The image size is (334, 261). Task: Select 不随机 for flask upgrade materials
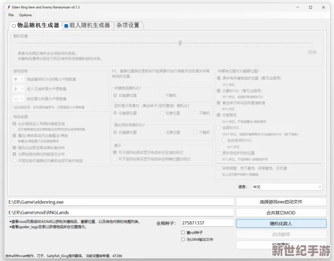[195, 113]
